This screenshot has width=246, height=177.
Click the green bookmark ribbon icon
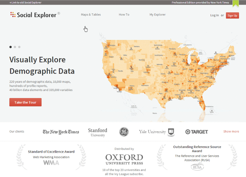[x=235, y=3]
